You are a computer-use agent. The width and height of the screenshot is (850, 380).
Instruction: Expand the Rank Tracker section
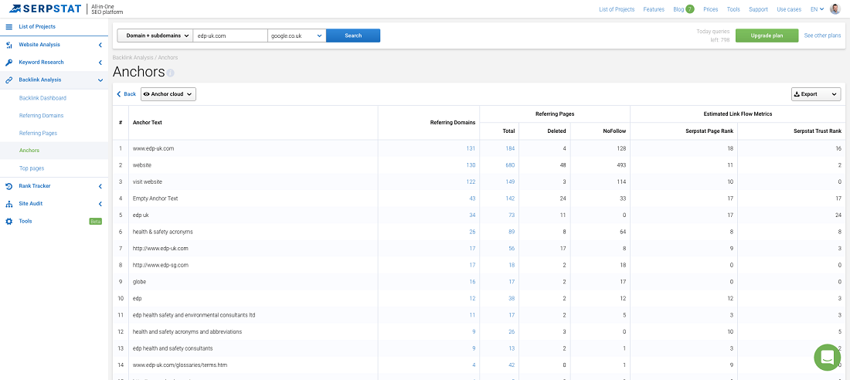pos(100,186)
